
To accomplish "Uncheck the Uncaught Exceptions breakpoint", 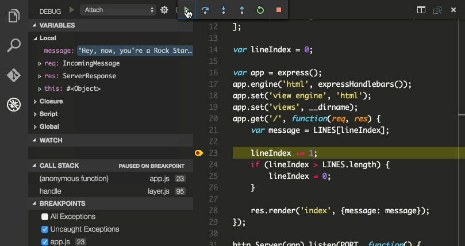I will [45, 229].
